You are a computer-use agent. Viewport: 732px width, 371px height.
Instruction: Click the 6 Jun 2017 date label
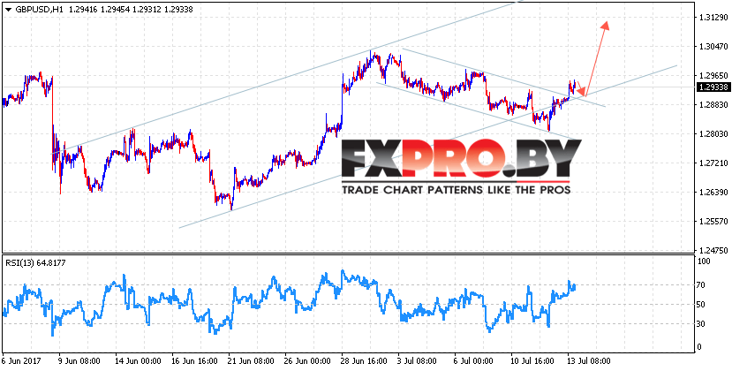point(21,361)
